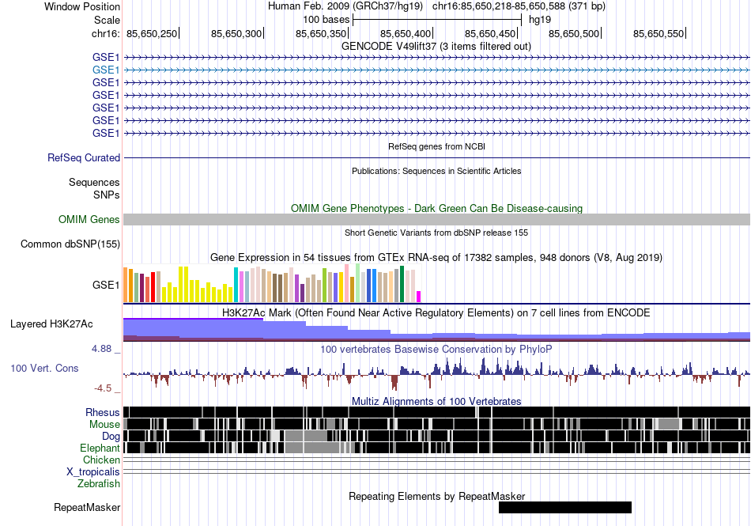This screenshot has height=526, width=751.
Task: Click the chr16:85,650,218-85,650,588 position text
Action: click(519, 6)
